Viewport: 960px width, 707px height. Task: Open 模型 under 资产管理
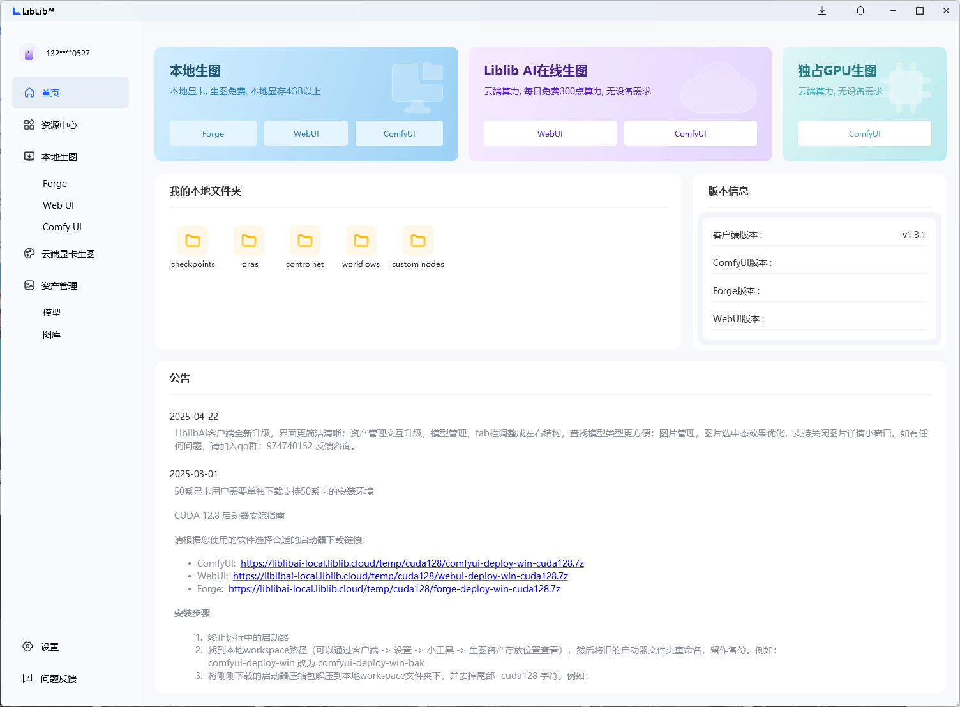pos(52,313)
